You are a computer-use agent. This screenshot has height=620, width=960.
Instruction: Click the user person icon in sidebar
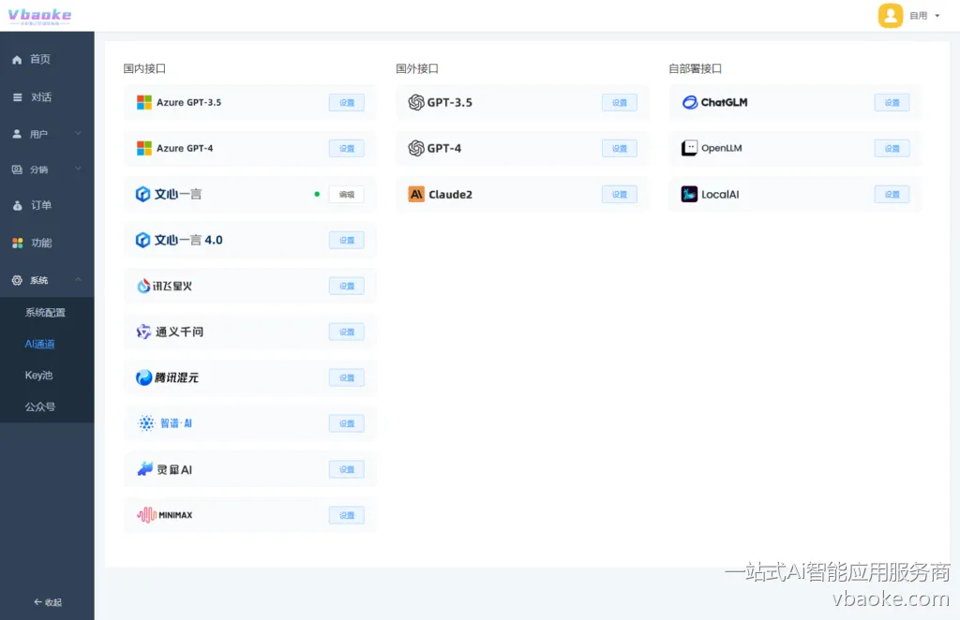pos(17,134)
